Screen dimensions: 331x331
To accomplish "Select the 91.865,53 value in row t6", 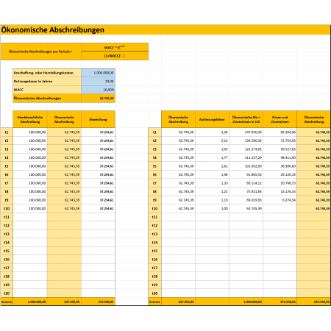I will pyautogui.click(x=246, y=174).
